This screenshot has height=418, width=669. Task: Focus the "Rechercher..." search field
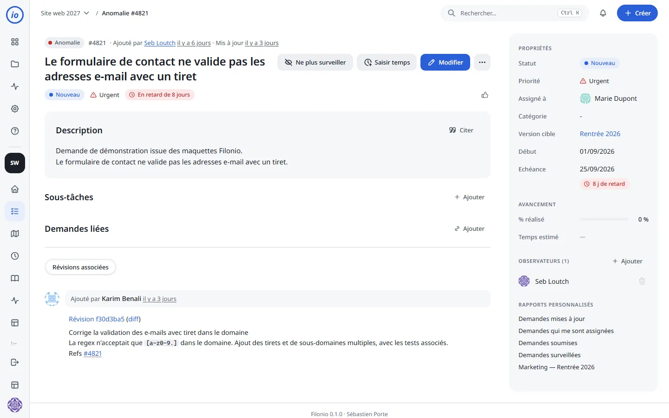pos(515,13)
